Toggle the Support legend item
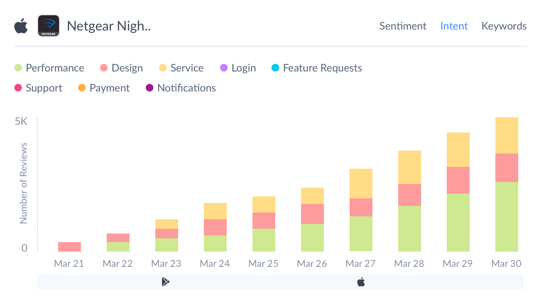This screenshot has width=543, height=305. [x=39, y=88]
